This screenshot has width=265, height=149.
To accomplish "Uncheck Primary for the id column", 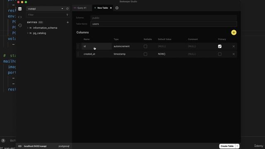I will 220,46.
